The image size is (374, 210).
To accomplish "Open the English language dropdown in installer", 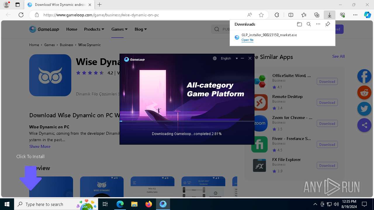I will (229, 58).
